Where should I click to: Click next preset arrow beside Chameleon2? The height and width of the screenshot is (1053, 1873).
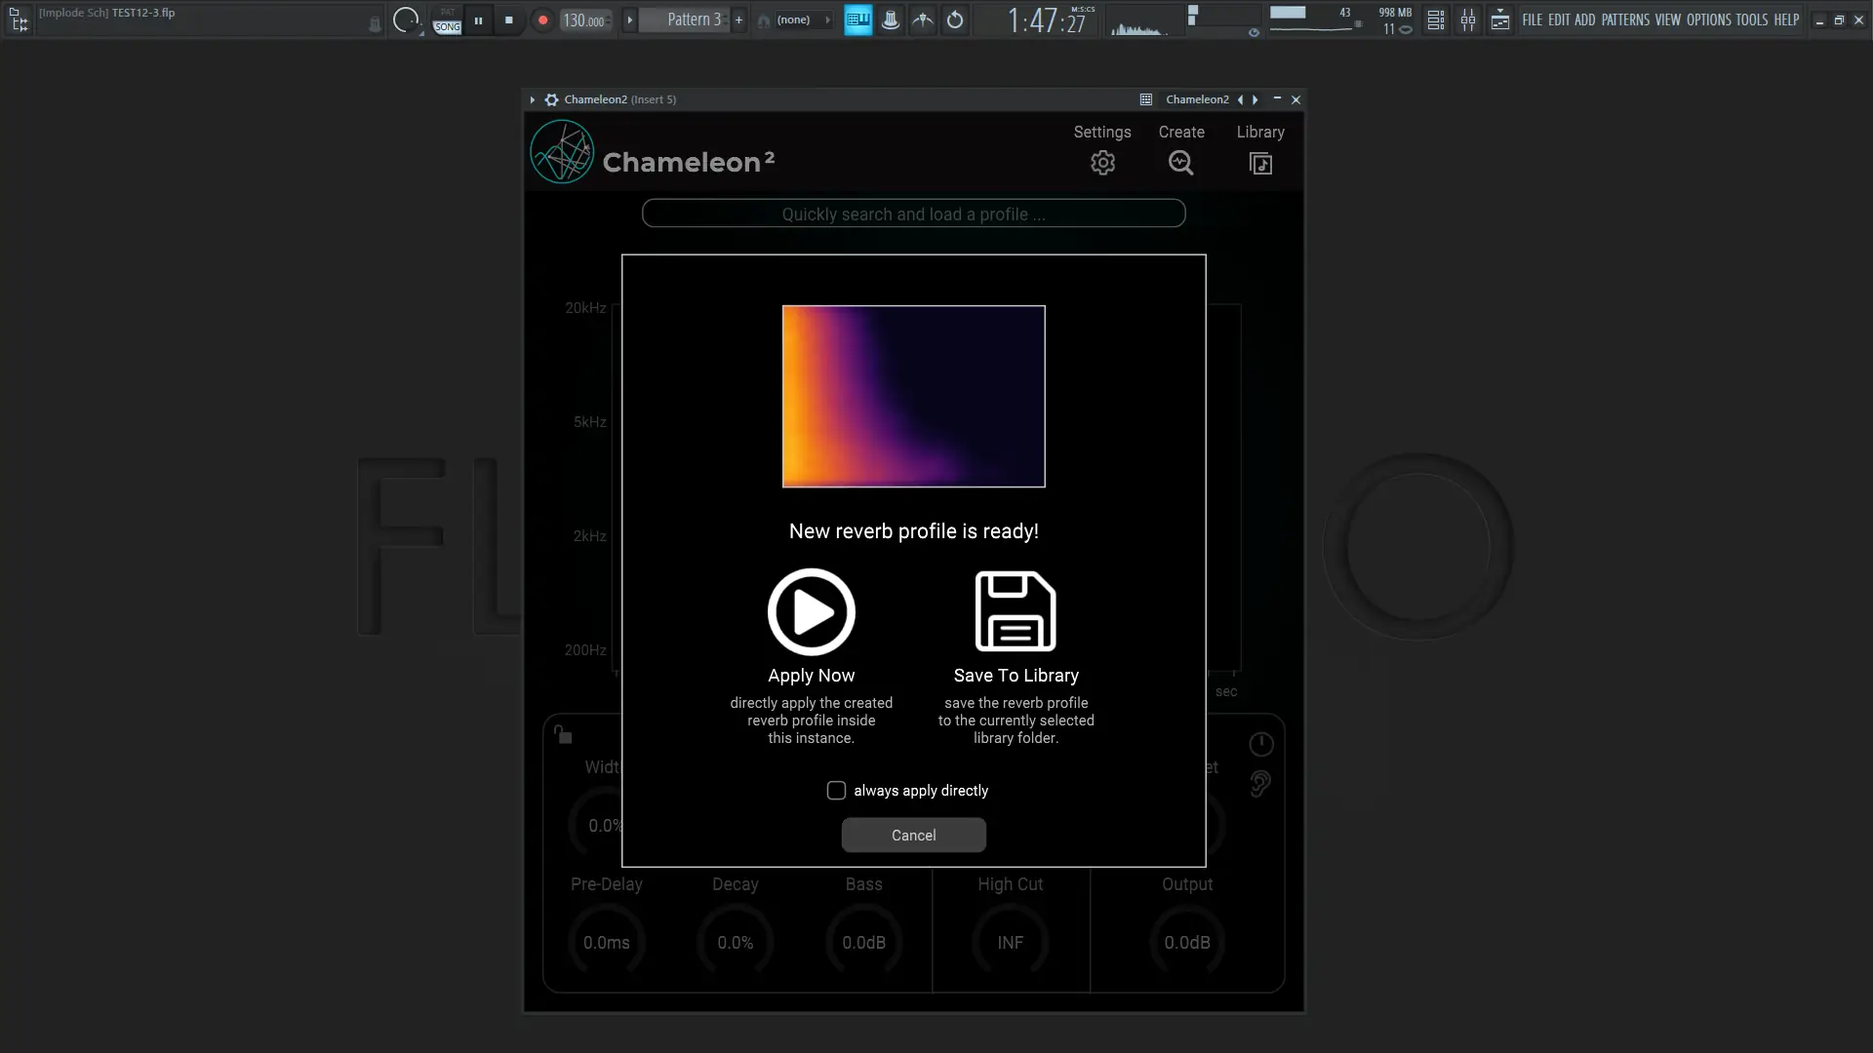pyautogui.click(x=1255, y=99)
